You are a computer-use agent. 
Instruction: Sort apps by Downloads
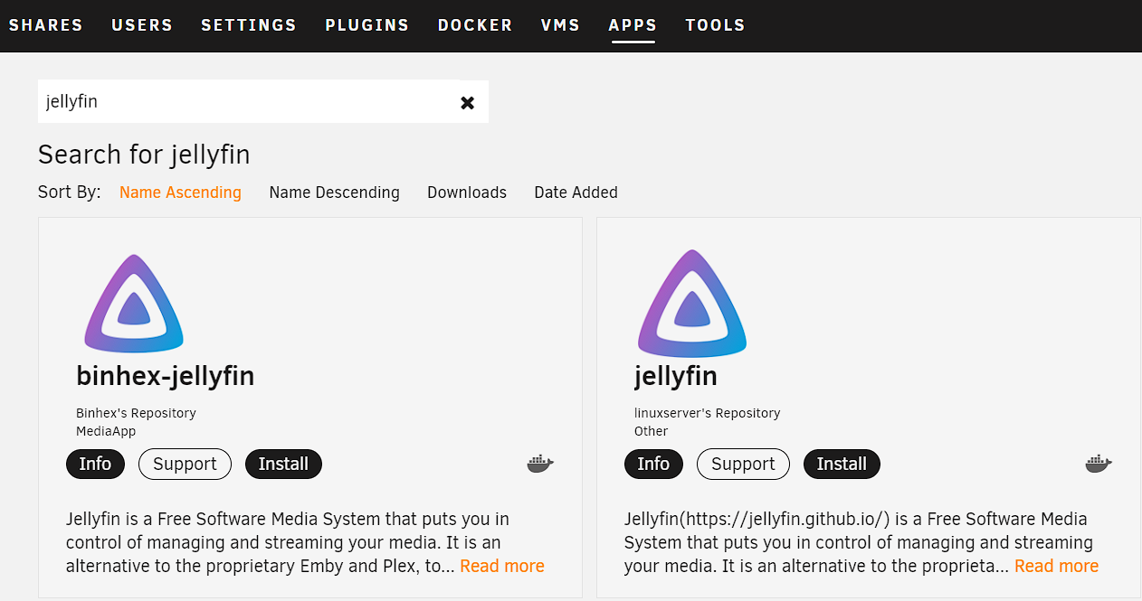467,193
